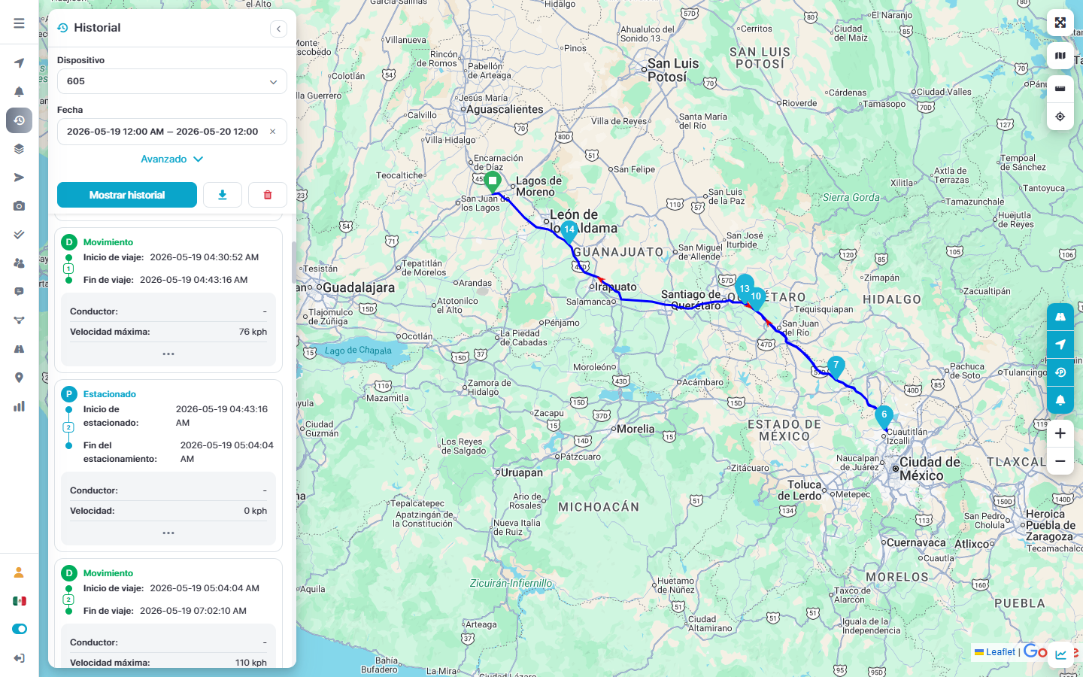Download the history with download icon
The height and width of the screenshot is (677, 1083).
[x=223, y=195]
